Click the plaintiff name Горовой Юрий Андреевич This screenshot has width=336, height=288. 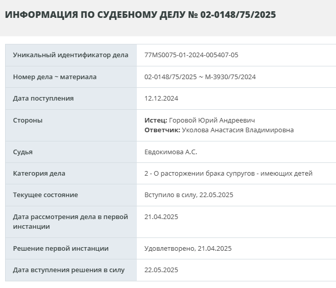(x=212, y=121)
